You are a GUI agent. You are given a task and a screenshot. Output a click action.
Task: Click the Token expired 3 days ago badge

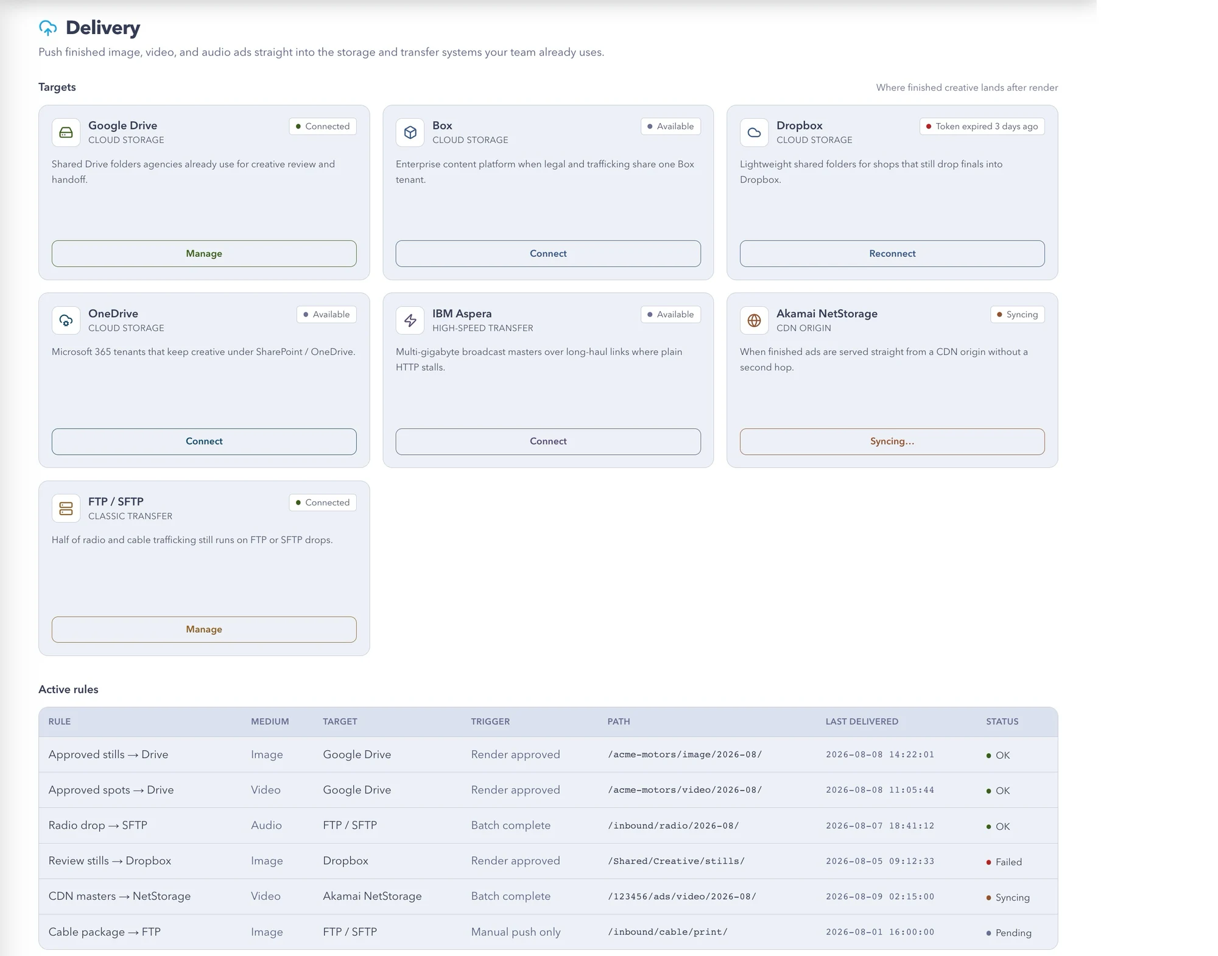(x=982, y=126)
